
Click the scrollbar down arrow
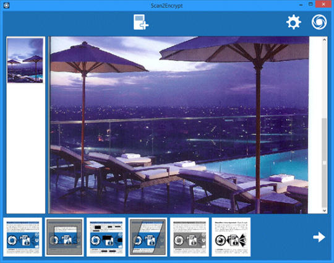click(324, 210)
